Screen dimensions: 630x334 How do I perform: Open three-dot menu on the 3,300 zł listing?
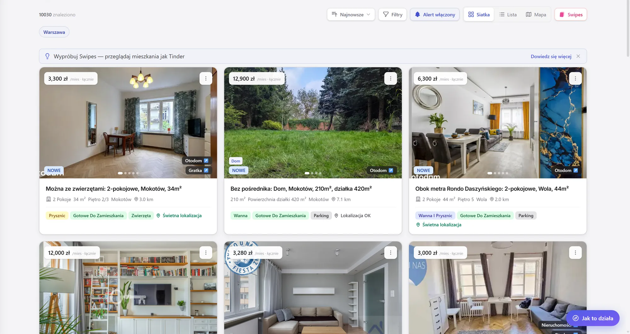(206, 78)
